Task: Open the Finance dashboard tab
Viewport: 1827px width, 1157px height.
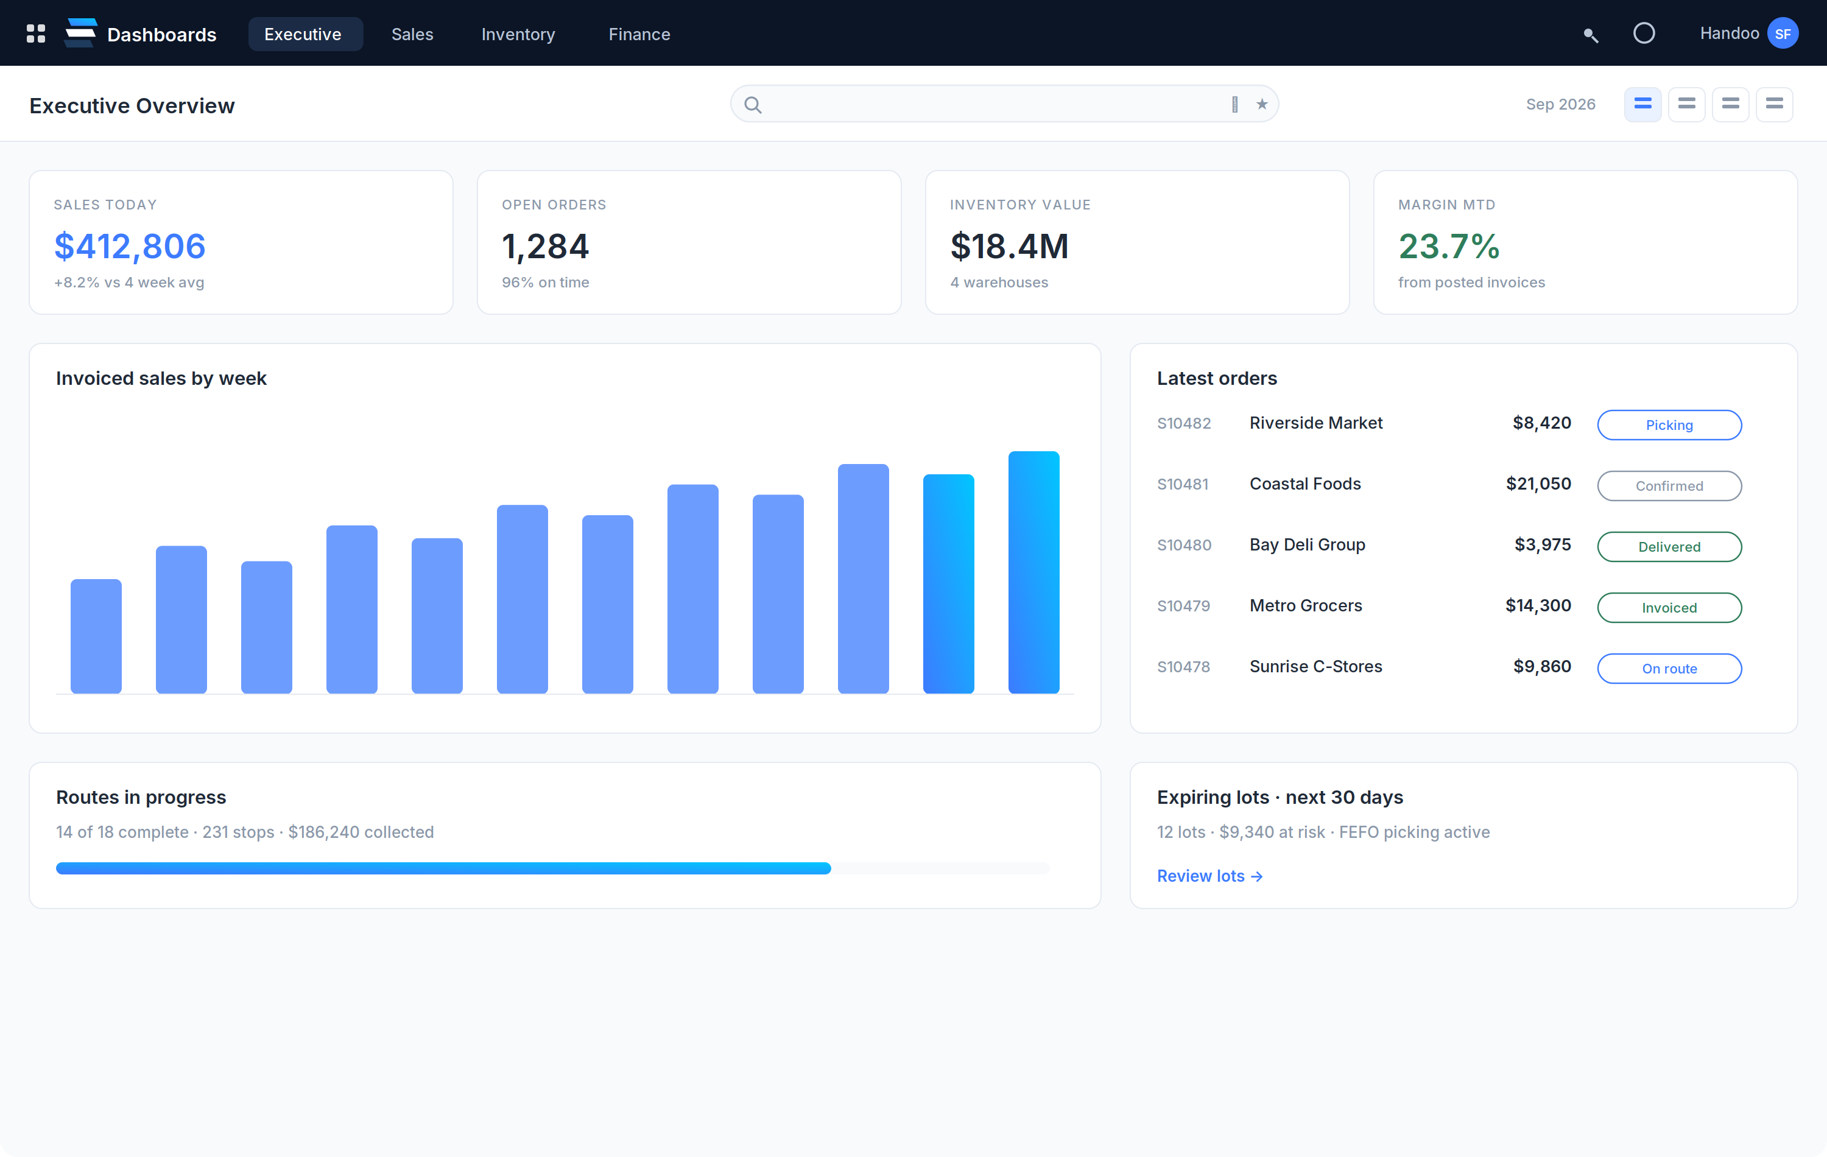Action: pos(639,34)
